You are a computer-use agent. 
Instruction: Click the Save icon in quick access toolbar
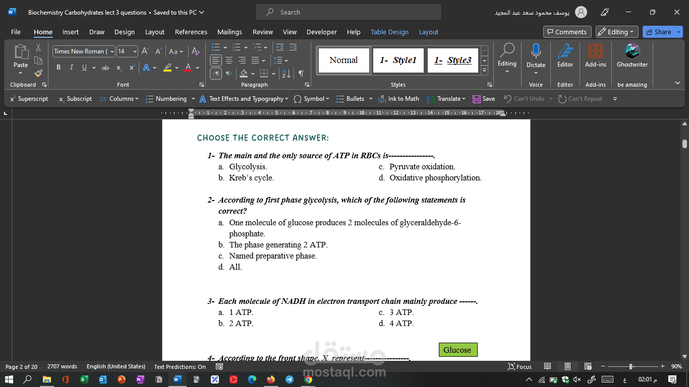484,99
